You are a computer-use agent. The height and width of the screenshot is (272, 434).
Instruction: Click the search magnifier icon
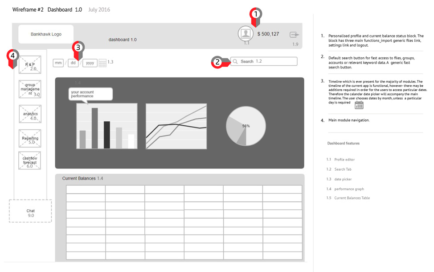click(235, 62)
